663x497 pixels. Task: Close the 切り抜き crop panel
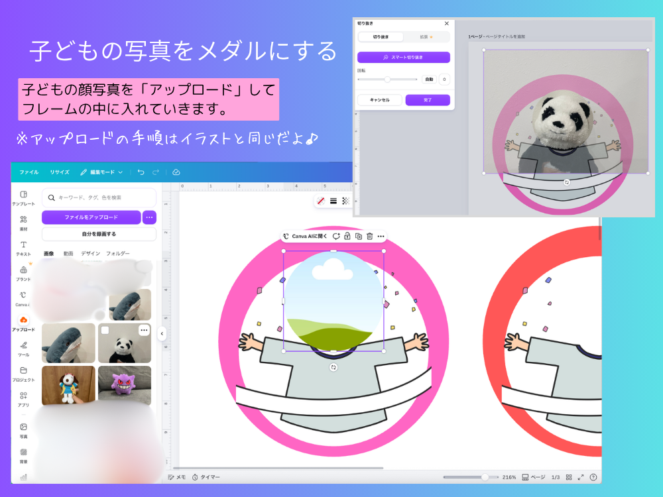pos(446,24)
